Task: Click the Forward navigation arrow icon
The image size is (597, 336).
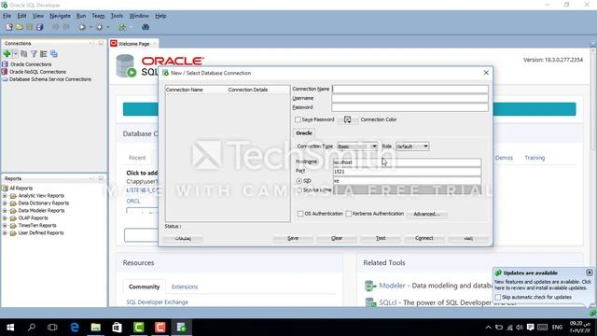Action: [100, 27]
